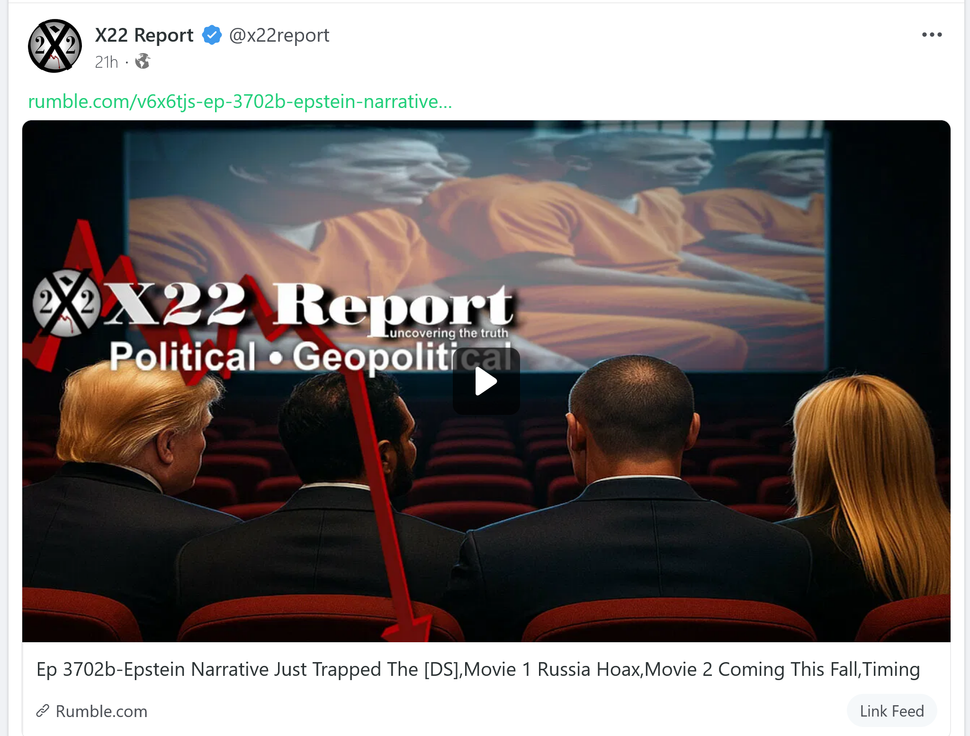Viewport: 970px width, 736px height.
Task: Follow the green rumble.com episode link
Action: click(240, 101)
